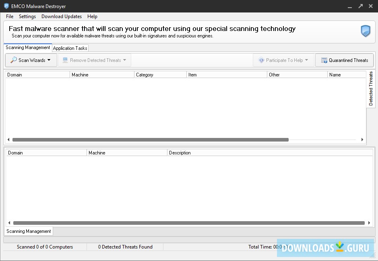Image resolution: width=378 pixels, height=261 pixels.
Task: Click the Scan Wizards button label
Action: coord(32,60)
